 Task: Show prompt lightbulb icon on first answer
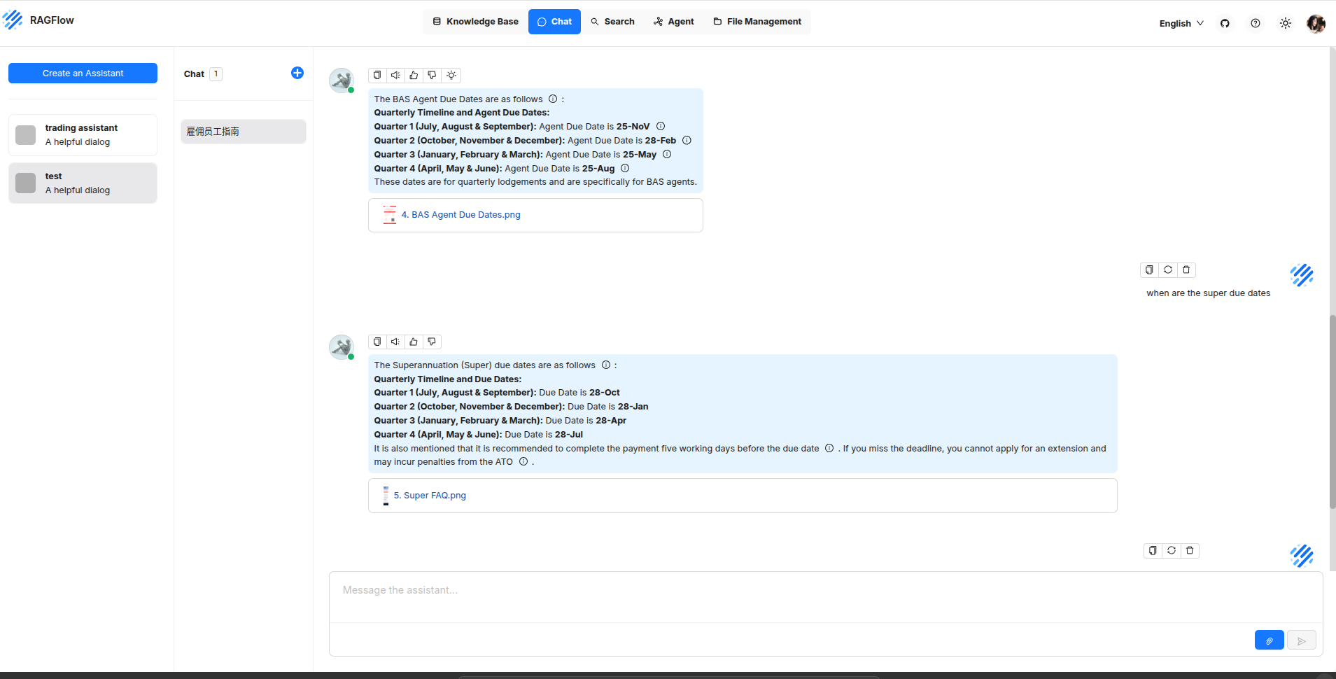[451, 75]
